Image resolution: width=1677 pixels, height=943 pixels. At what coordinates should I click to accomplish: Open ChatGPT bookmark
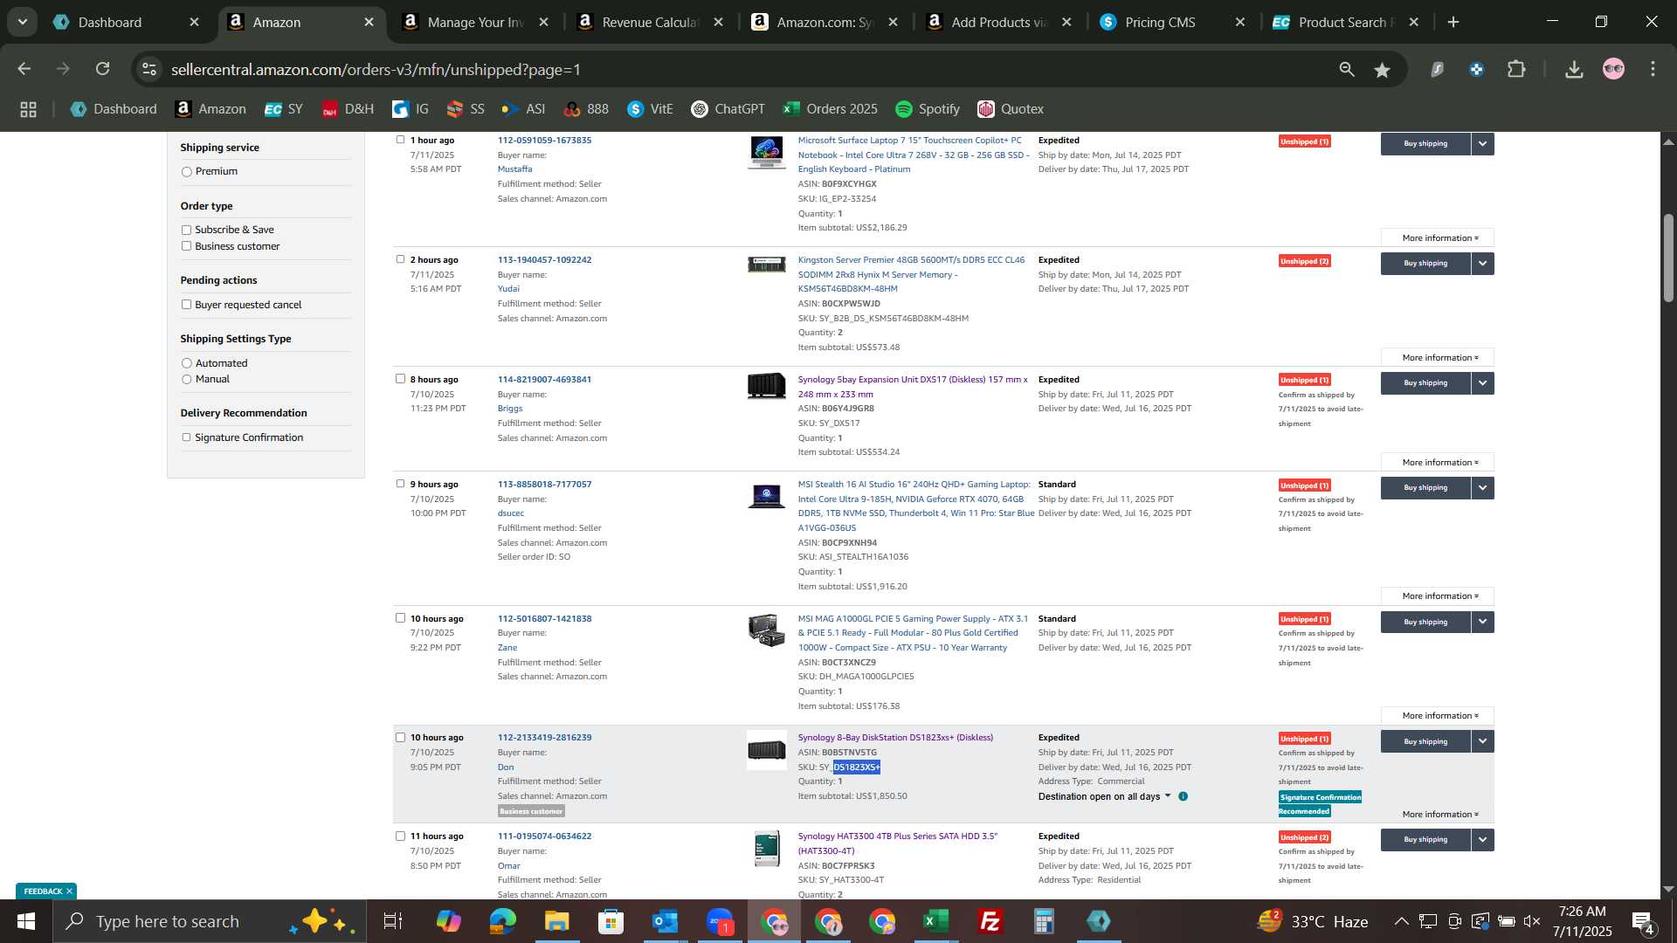(x=728, y=109)
